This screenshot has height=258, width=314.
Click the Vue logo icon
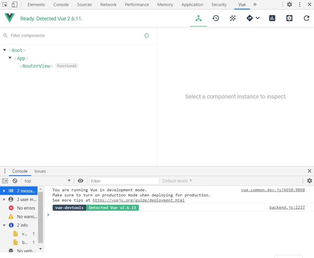10,18
